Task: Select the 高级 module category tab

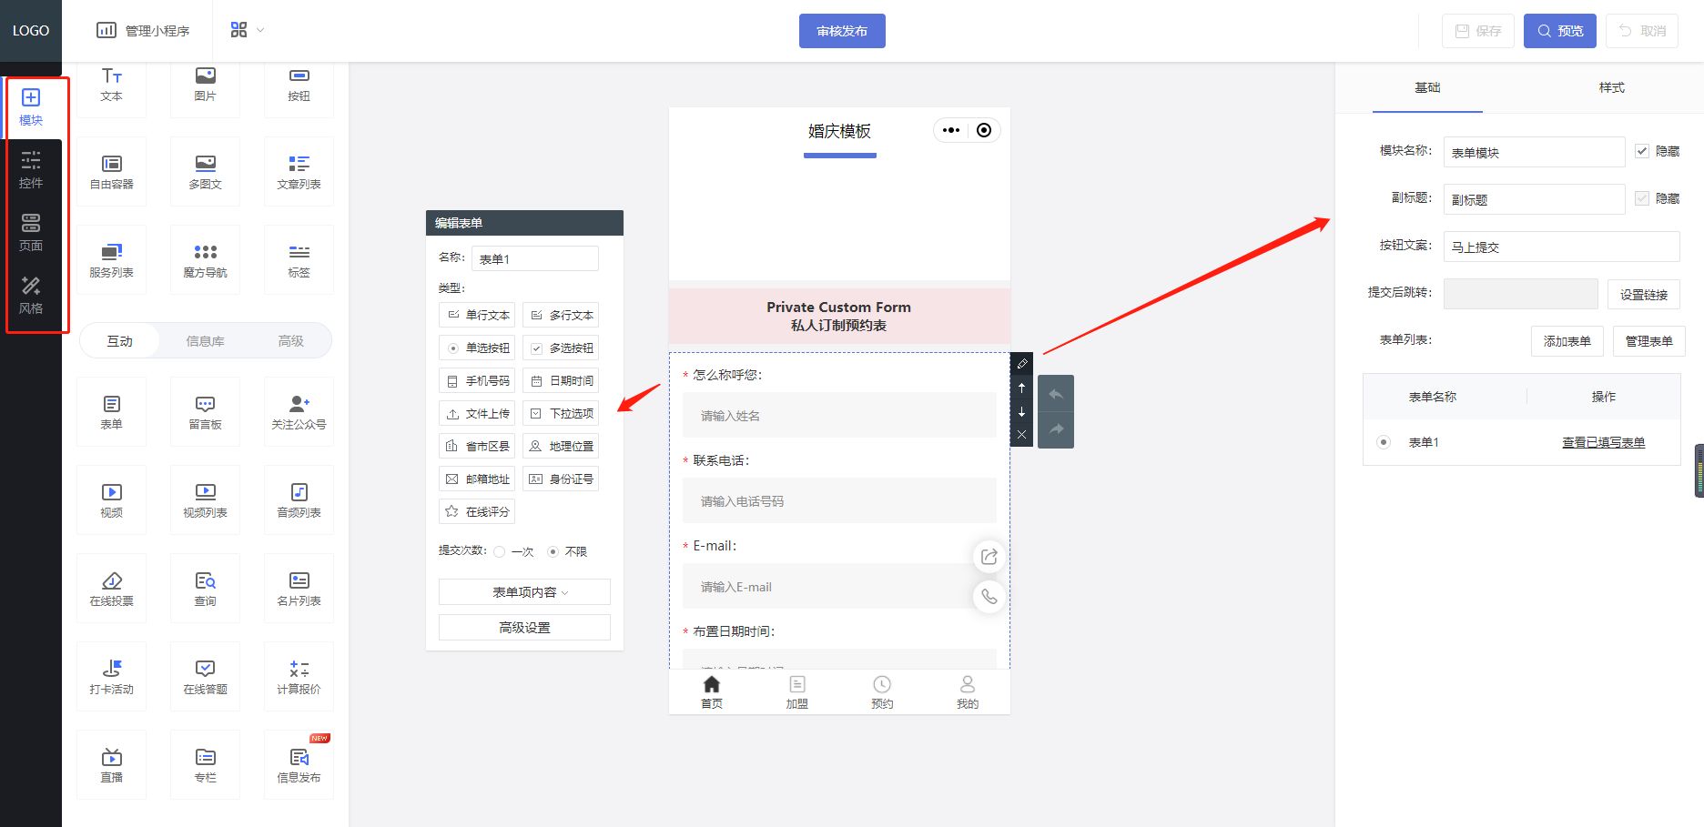Action: pyautogui.click(x=290, y=341)
